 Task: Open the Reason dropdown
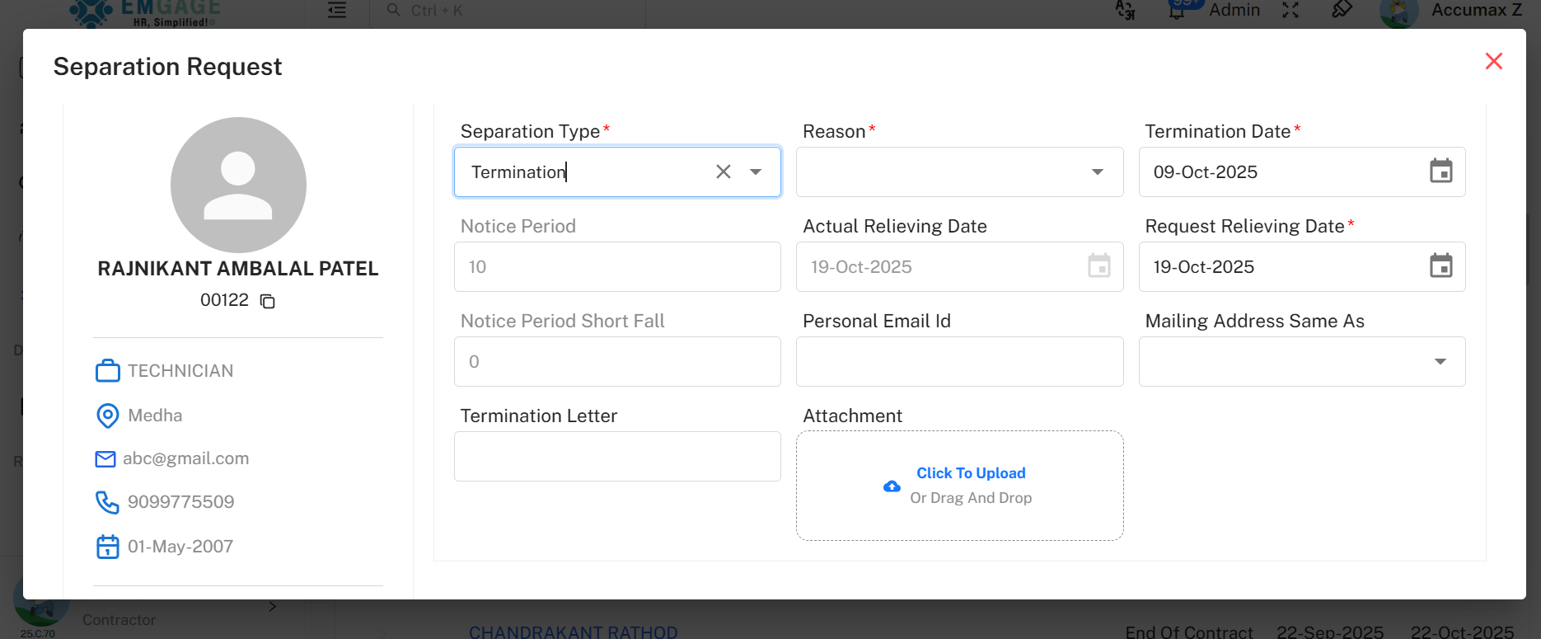pyautogui.click(x=1097, y=171)
